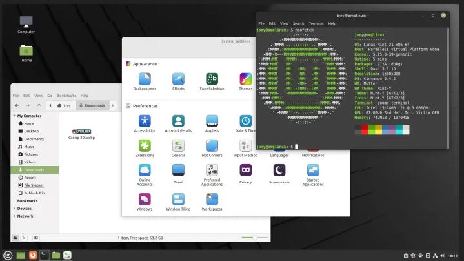Viewport: 464px width, 261px height.
Task: Open Computer desktop icon
Action: point(26,25)
